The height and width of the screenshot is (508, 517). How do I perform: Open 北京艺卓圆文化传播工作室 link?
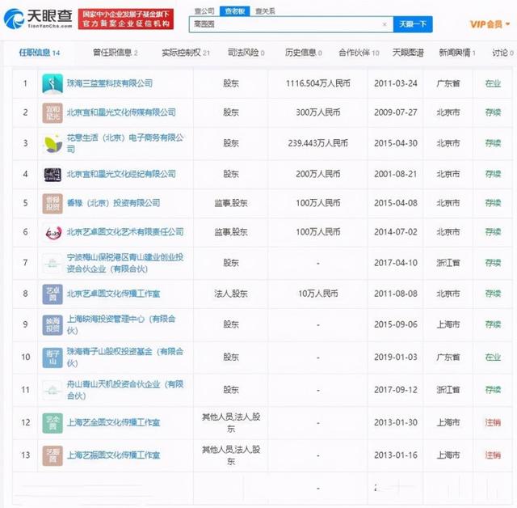(113, 294)
